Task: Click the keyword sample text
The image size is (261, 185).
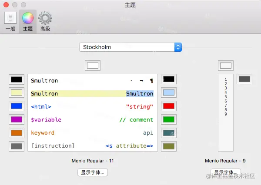Action: tap(43, 133)
